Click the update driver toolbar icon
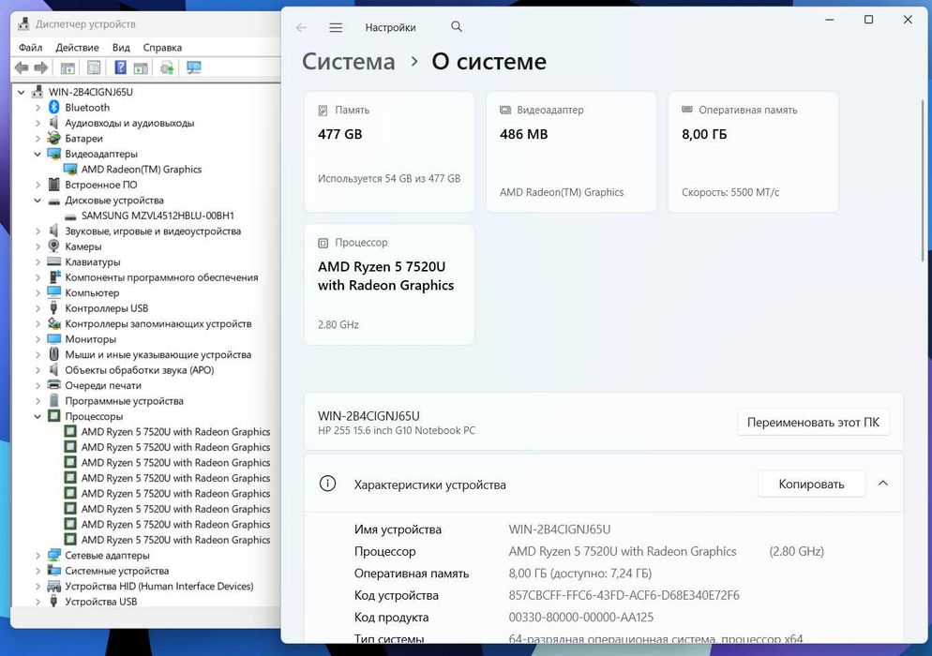Screen dimensions: 932x656 [167, 67]
